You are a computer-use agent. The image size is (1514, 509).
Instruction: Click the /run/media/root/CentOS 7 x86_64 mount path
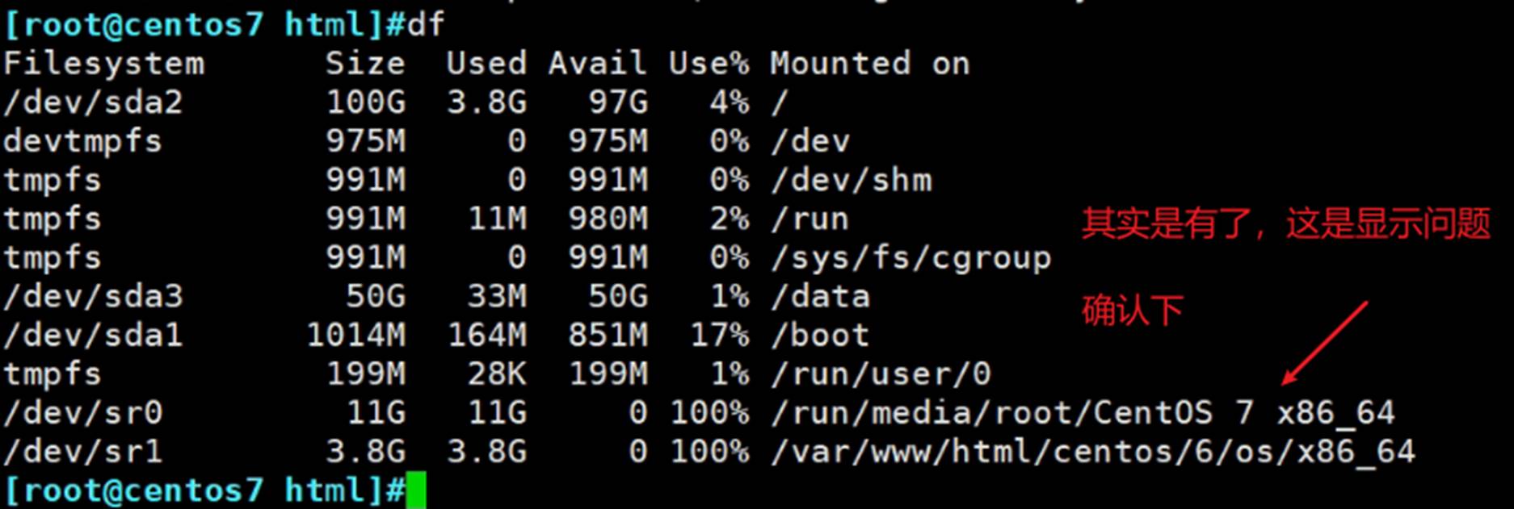point(1083,412)
